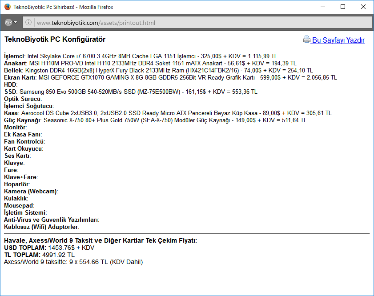The width and height of the screenshot is (374, 296).
Task: Click the 'Kulaklık' label
Action: (16, 199)
